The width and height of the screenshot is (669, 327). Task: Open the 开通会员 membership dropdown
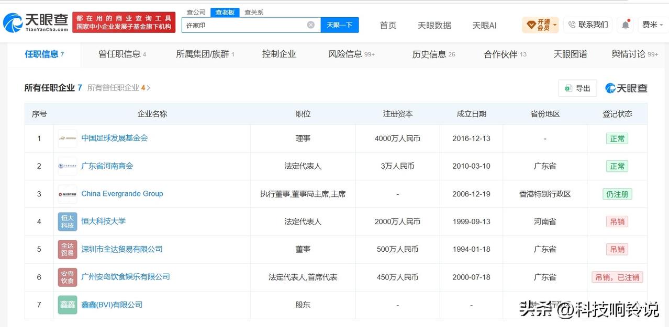540,25
